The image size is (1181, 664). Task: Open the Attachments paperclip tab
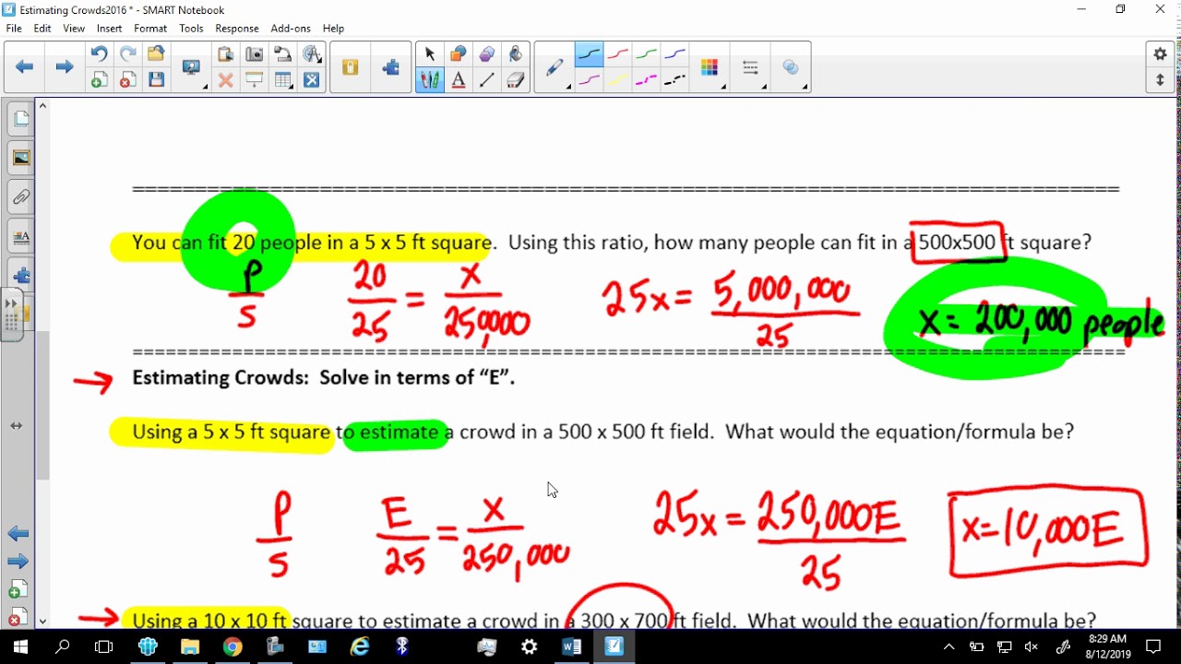tap(21, 197)
